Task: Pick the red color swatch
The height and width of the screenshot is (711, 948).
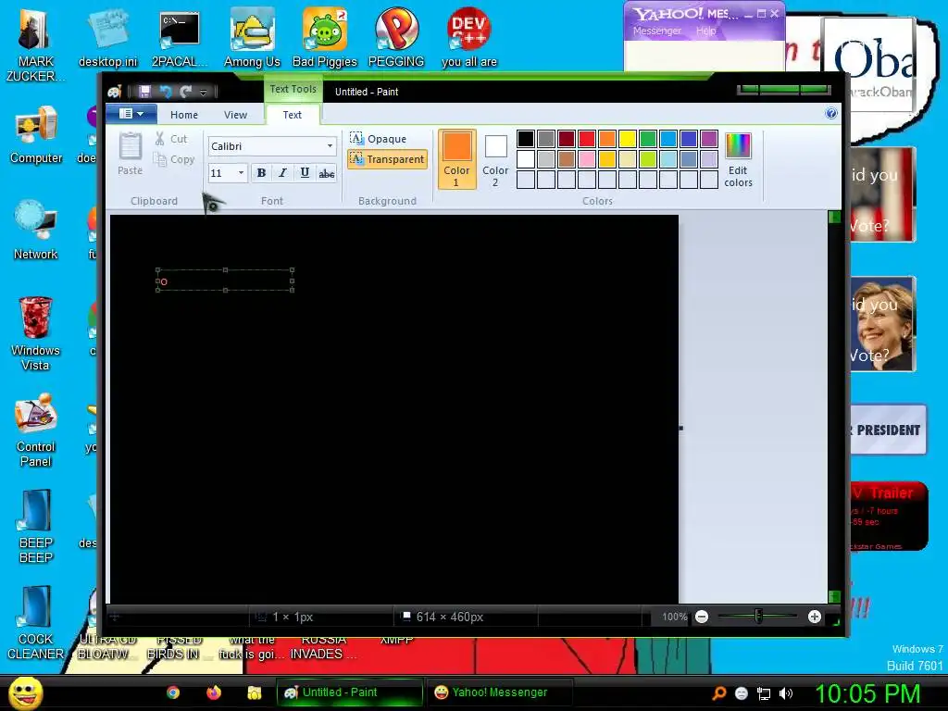Action: click(587, 139)
